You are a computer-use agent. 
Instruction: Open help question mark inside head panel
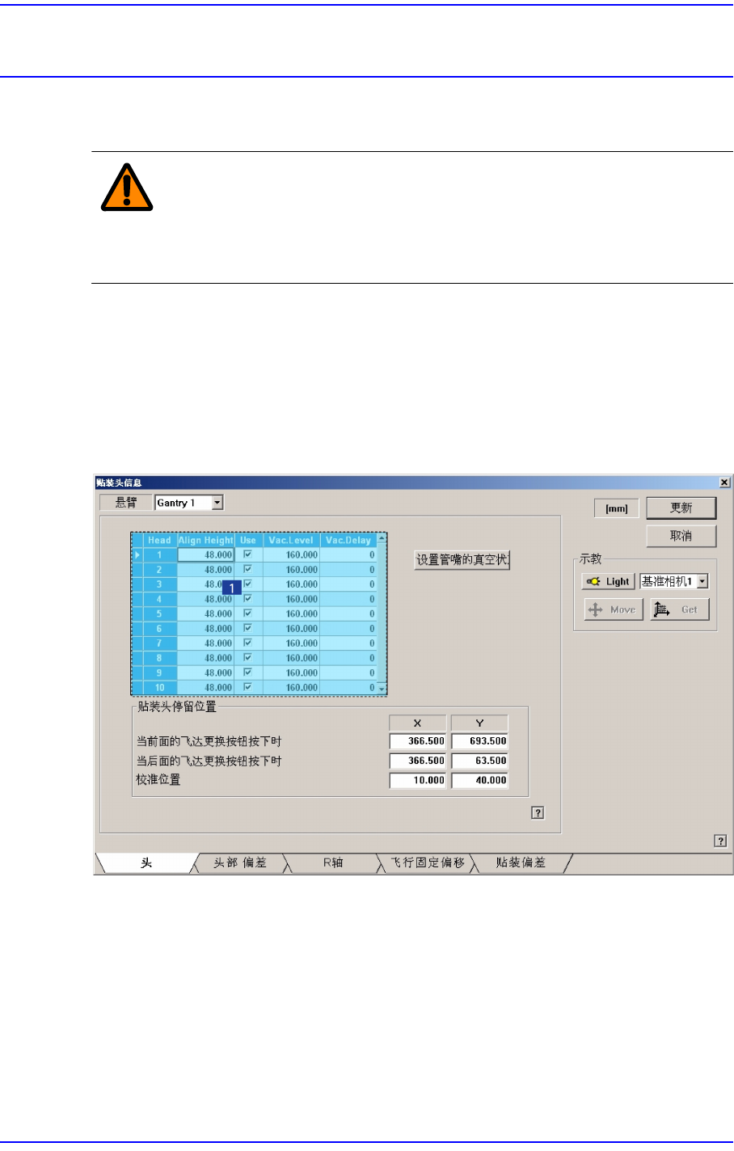coord(538,813)
